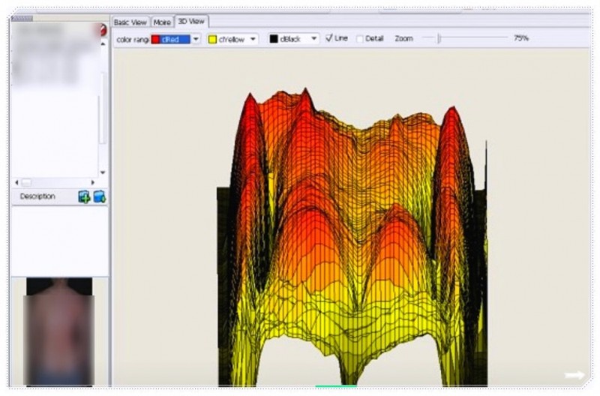The image size is (600, 396).
Task: Enable the Detail checkbox
Action: [x=360, y=38]
